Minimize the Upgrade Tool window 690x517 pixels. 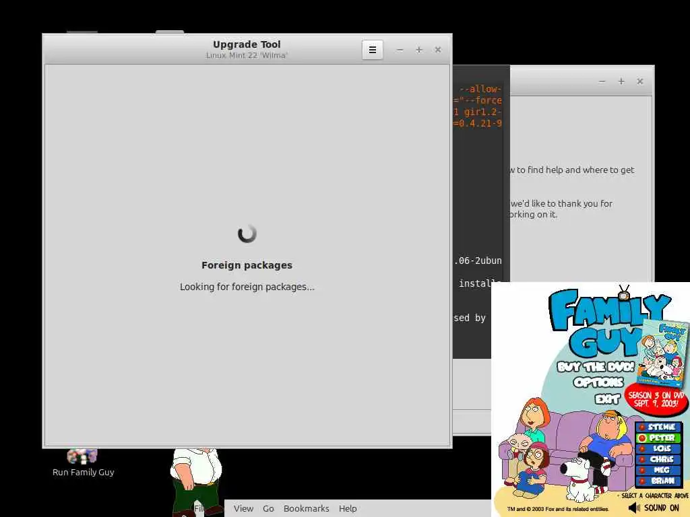point(400,50)
